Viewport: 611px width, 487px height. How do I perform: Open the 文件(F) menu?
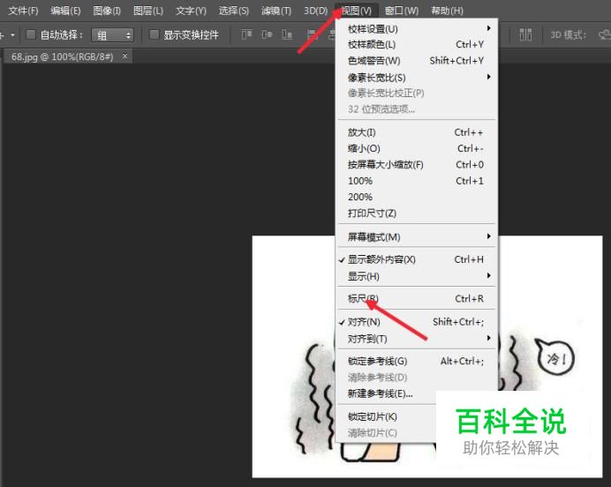pyautogui.click(x=23, y=11)
